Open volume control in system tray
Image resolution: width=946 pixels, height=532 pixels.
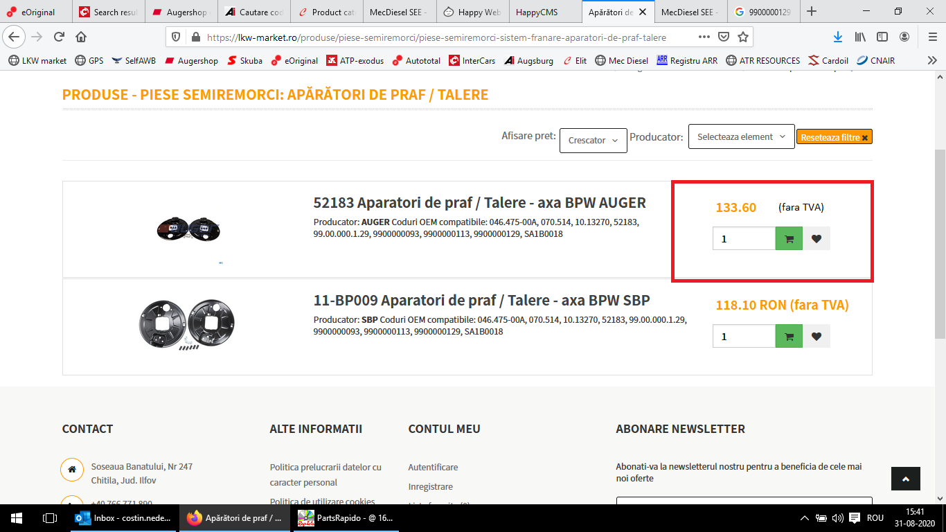click(837, 517)
